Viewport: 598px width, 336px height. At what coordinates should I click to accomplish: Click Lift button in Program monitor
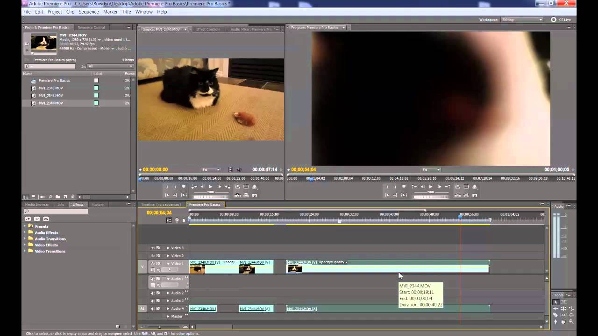457,195
